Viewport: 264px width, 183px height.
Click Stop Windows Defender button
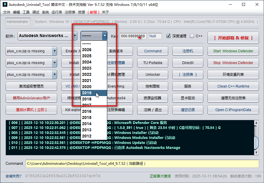[x=233, y=63]
